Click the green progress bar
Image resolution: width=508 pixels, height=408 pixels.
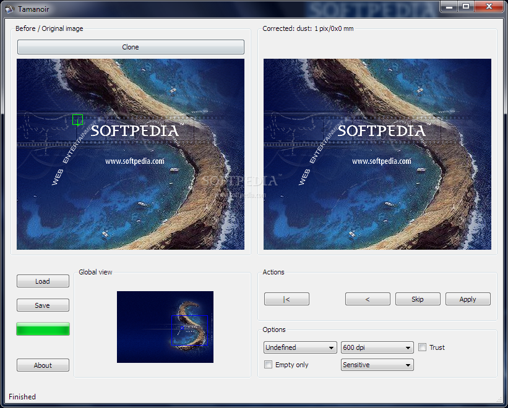[x=43, y=329]
